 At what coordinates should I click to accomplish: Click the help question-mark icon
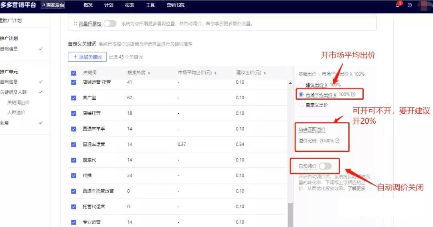(x=409, y=5)
